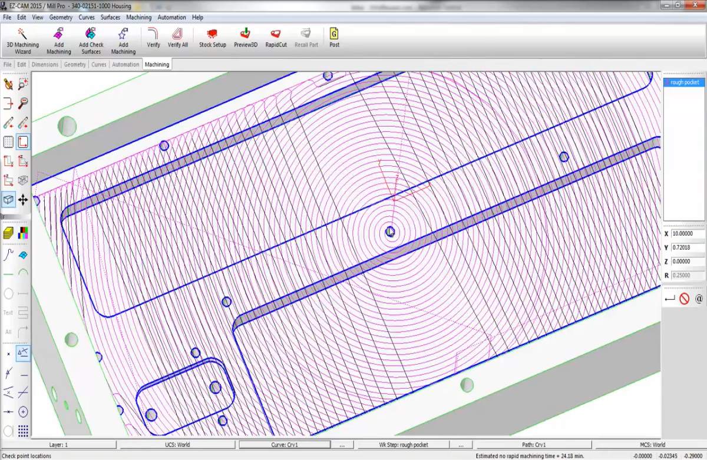Switch to the Curves toolbar tab

point(99,65)
